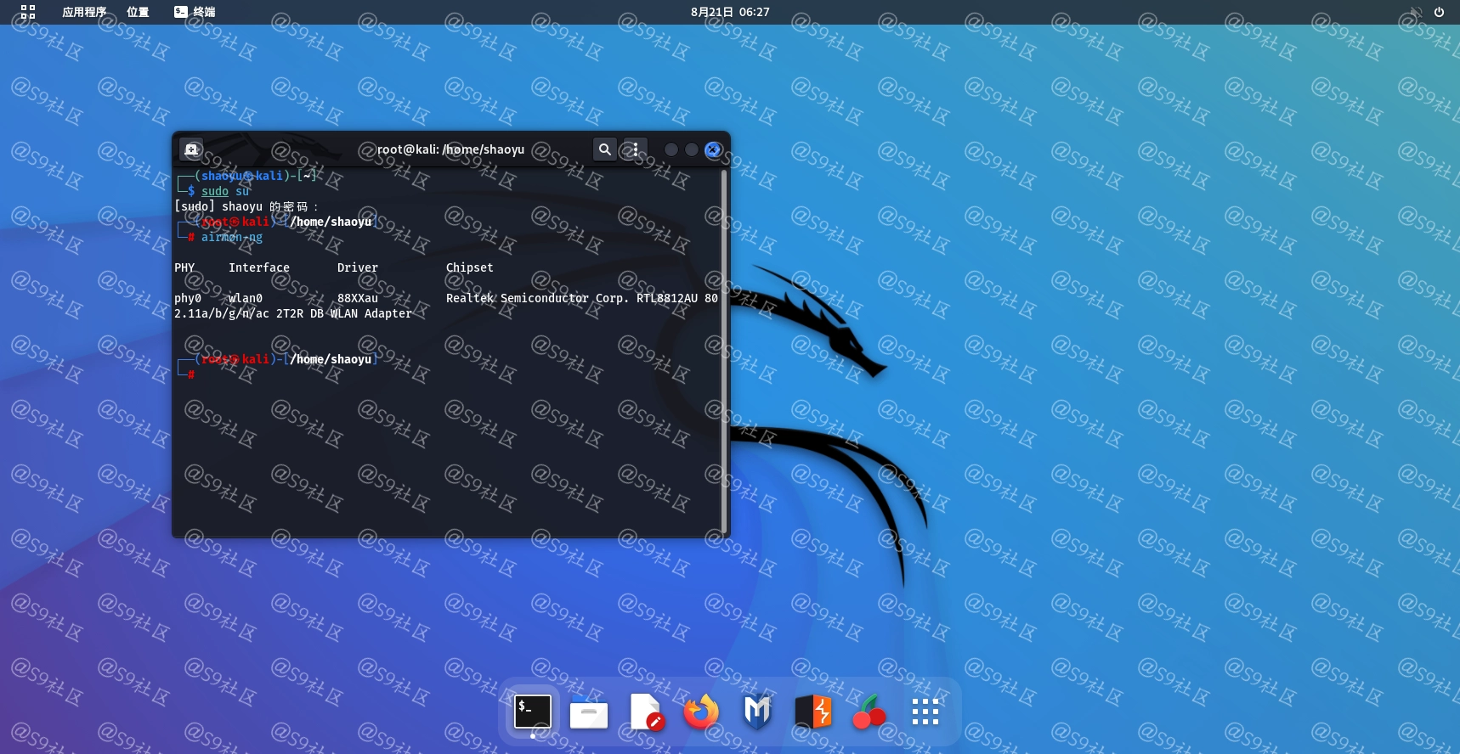Click the 终端 app menu in top bar
The width and height of the screenshot is (1460, 754).
tap(195, 12)
